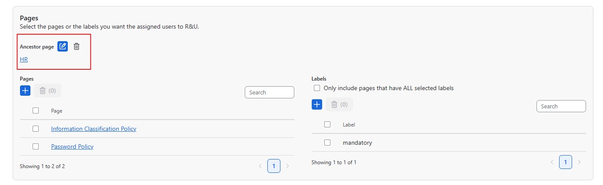
Task: Edit the Ancestor page with pencil icon
Action: coord(63,46)
